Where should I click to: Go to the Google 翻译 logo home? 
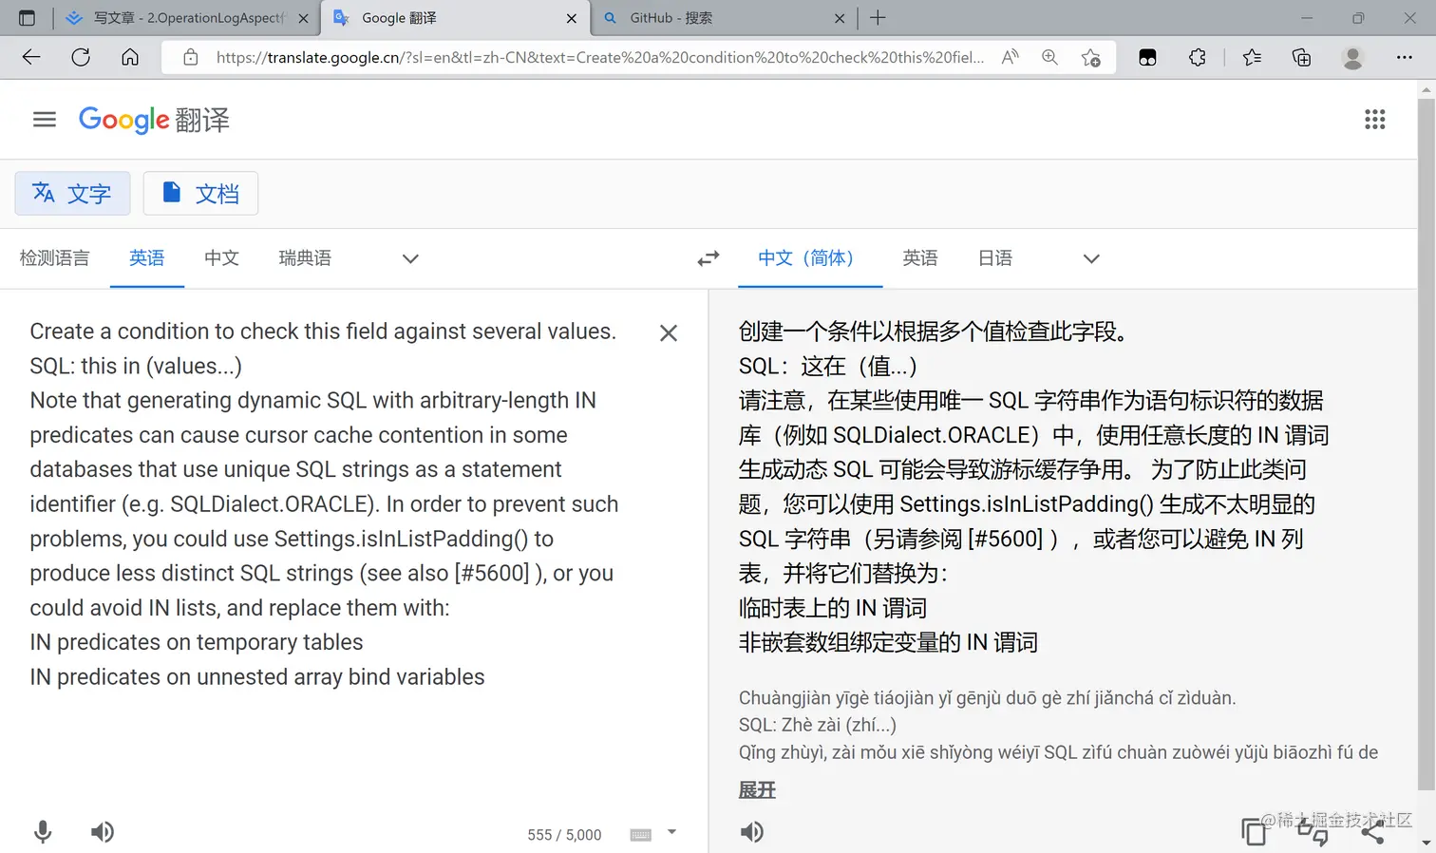pyautogui.click(x=154, y=120)
